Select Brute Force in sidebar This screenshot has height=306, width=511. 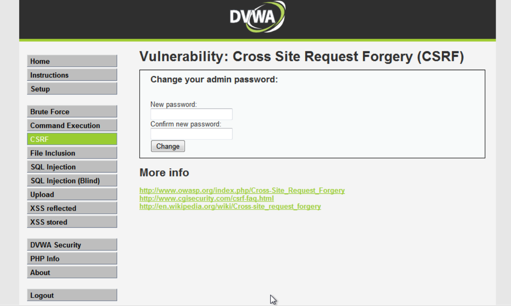click(x=72, y=112)
